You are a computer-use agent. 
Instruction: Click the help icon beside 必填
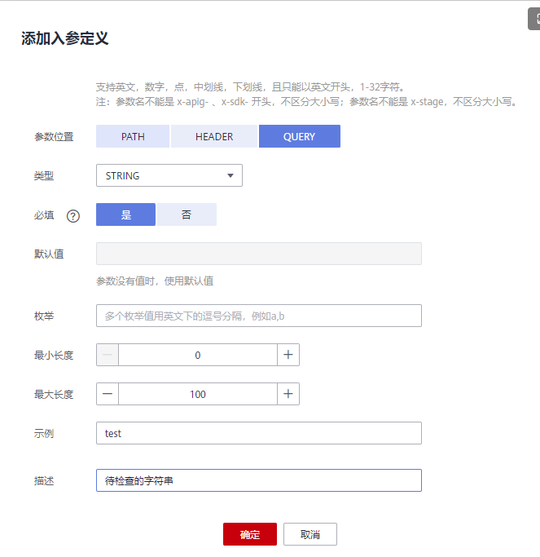click(73, 216)
